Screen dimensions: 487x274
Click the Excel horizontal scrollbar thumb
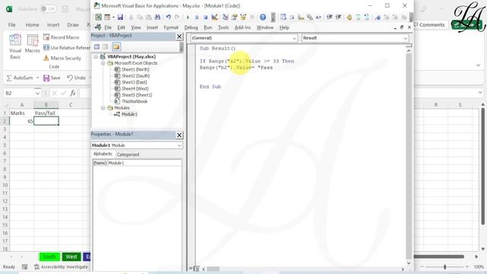click(x=439, y=256)
